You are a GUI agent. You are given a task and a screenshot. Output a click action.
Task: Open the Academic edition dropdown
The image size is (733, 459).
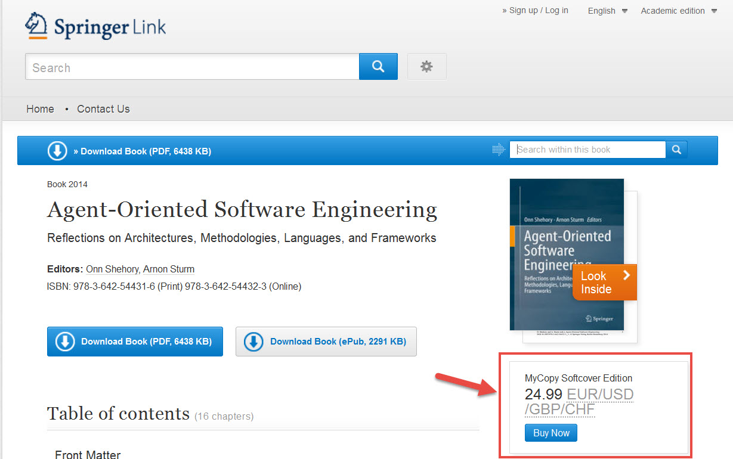(679, 11)
